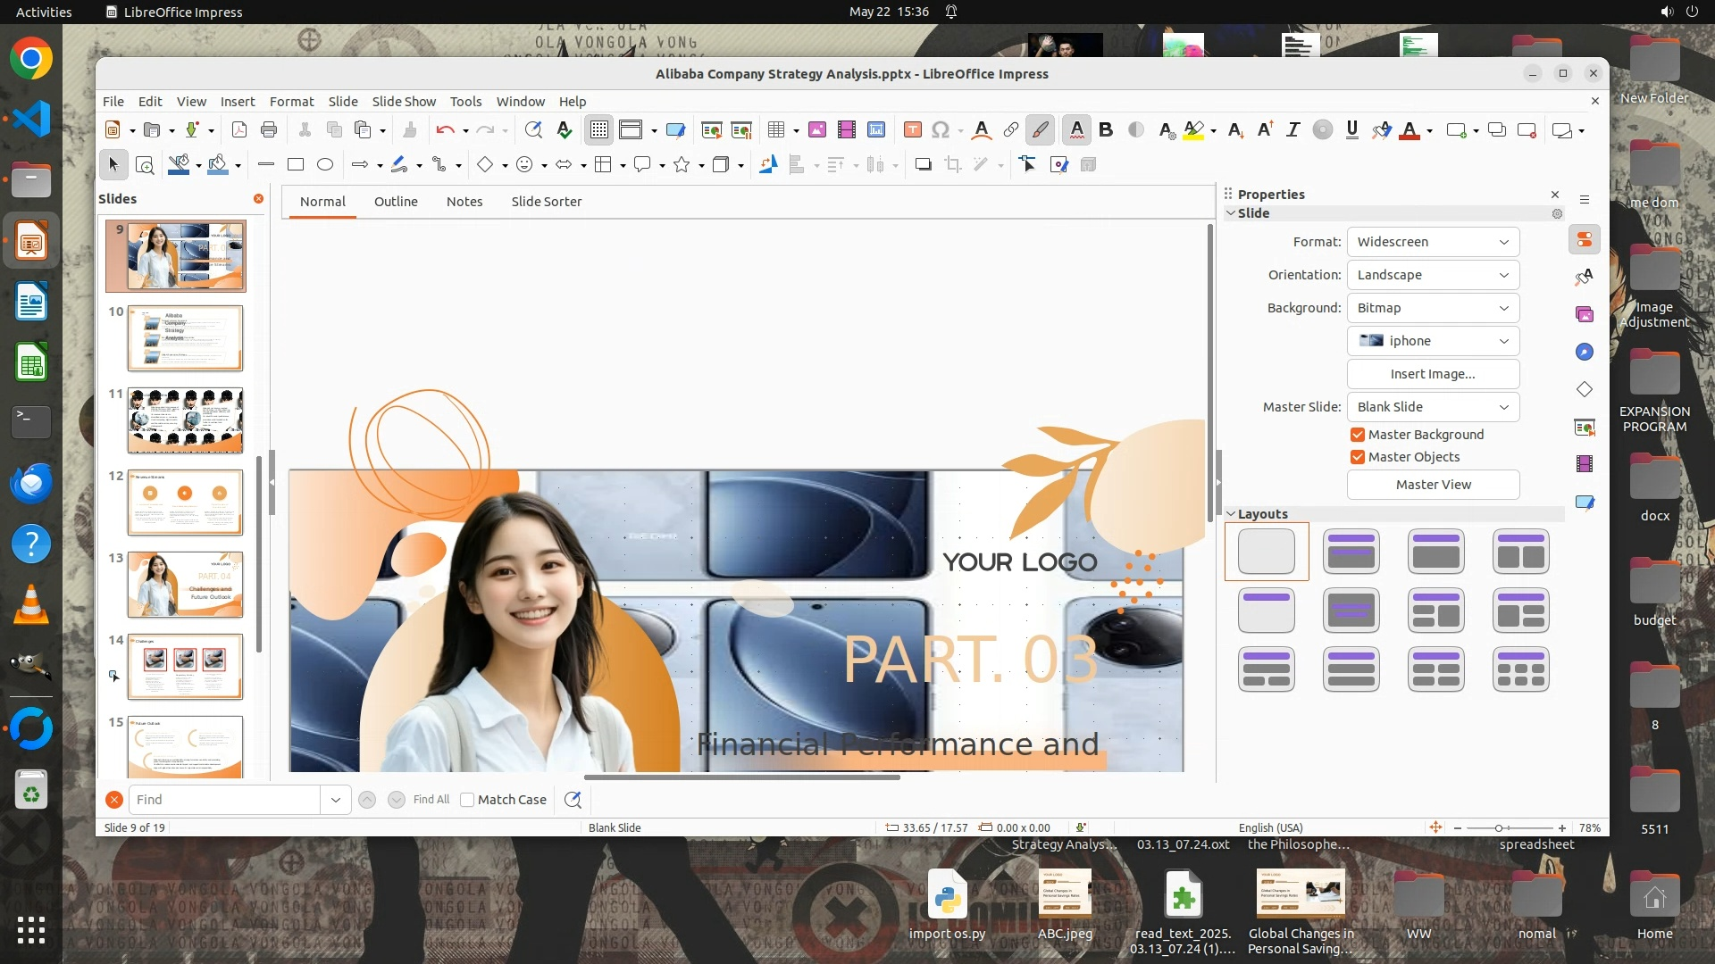Toggle the Display Grid icon
Screen dimensions: 1715x964
point(598,130)
